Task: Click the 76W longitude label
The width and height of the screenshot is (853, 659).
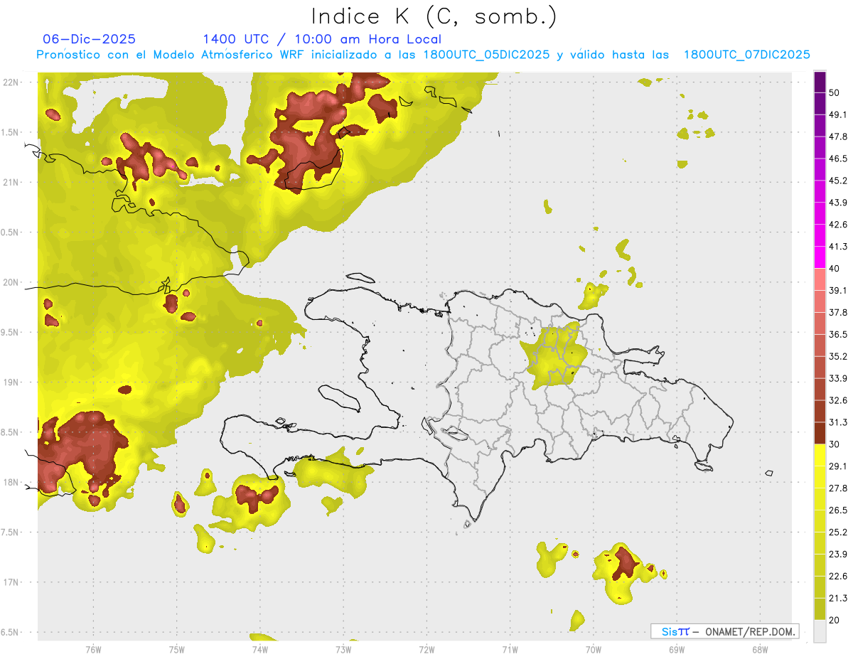Action: [x=93, y=649]
